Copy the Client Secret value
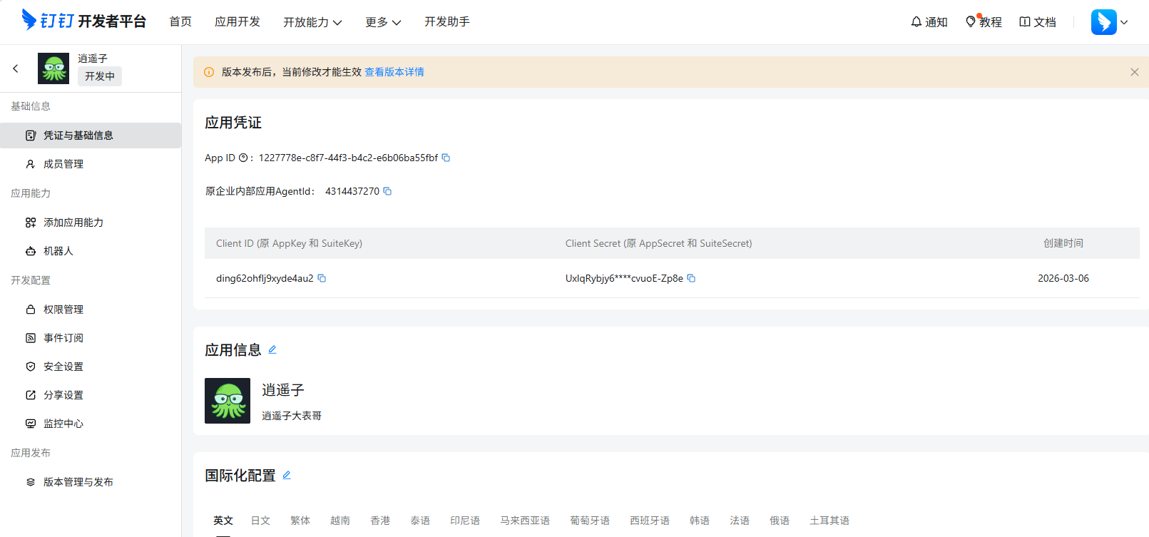 [691, 278]
